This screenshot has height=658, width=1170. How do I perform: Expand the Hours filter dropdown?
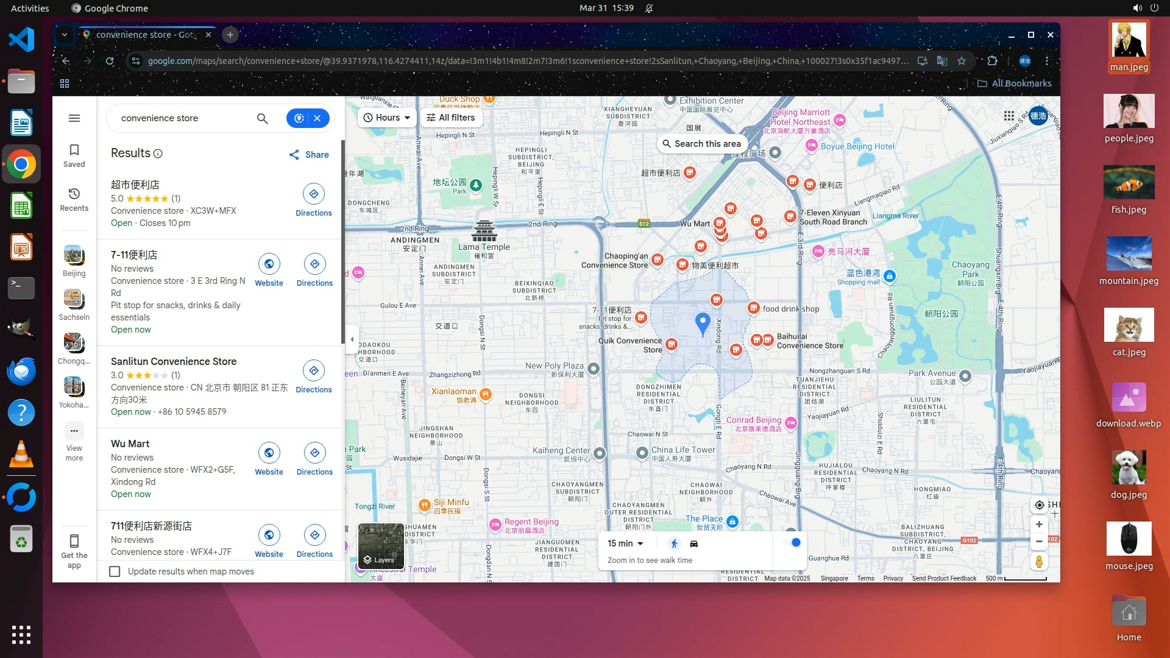click(x=387, y=118)
